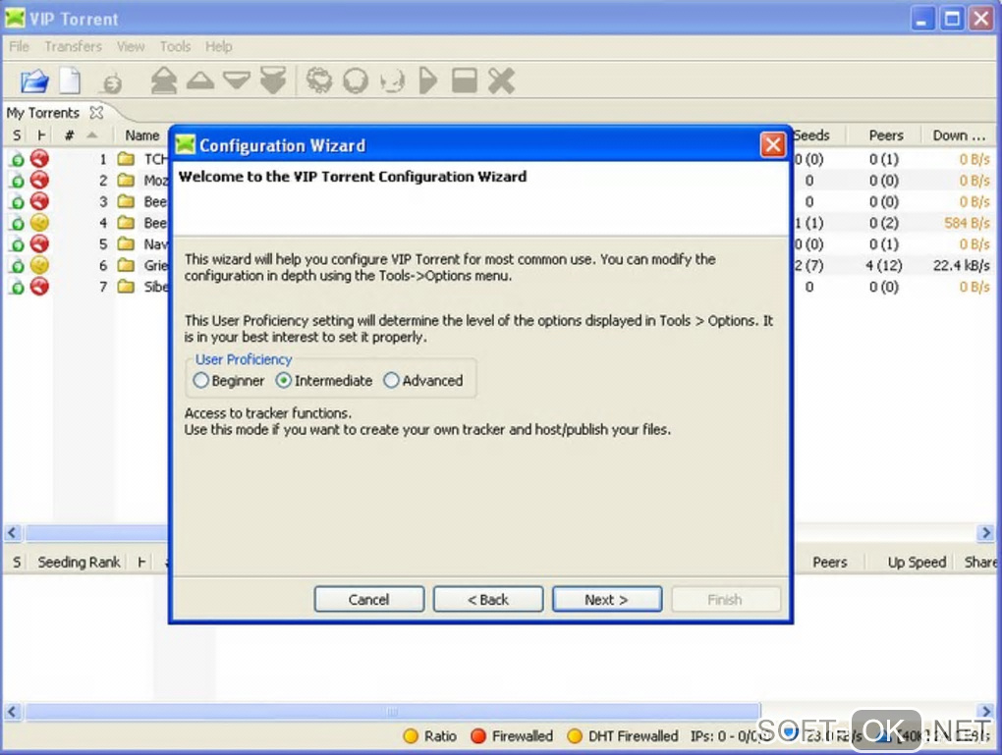The image size is (1002, 755).
Task: Click lower pane scrollbar left arrow
Action: [13, 711]
